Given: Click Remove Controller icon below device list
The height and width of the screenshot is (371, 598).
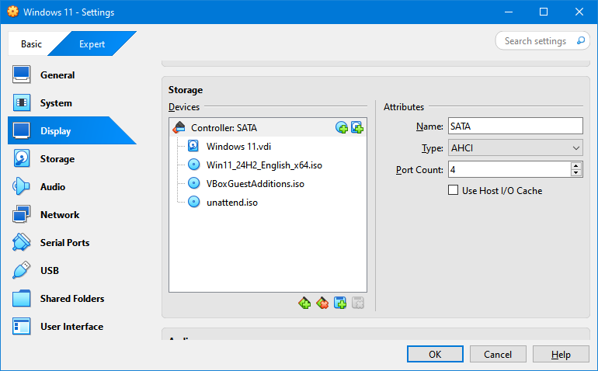Looking at the screenshot, I should coord(322,303).
